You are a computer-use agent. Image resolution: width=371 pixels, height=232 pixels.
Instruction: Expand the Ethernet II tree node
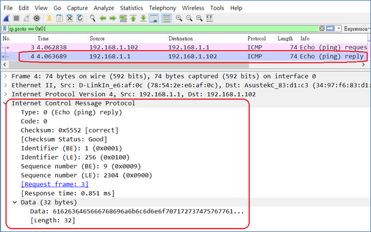pos(5,86)
